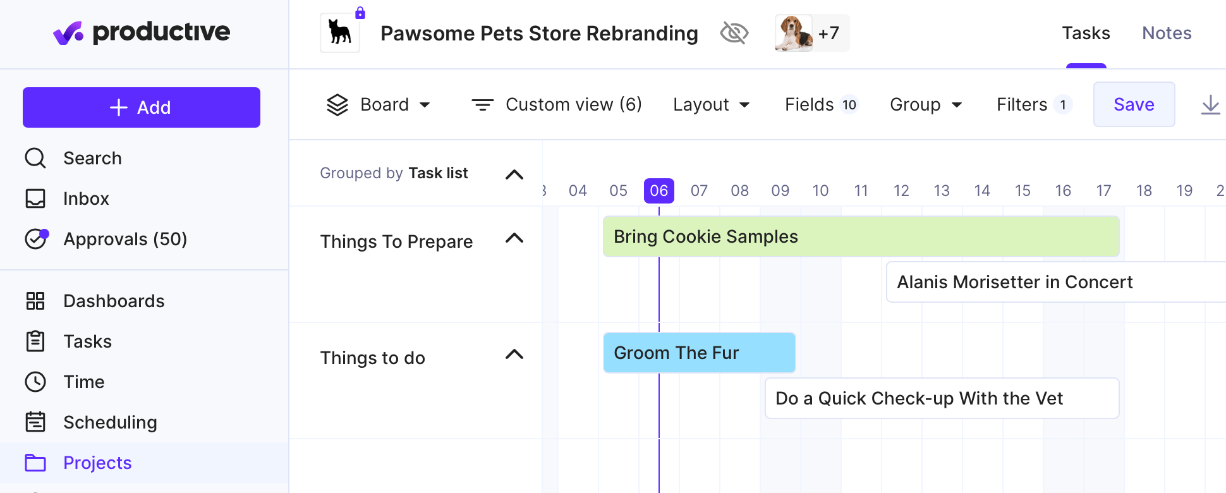
Task: Collapse the Things to do group
Action: [514, 355]
